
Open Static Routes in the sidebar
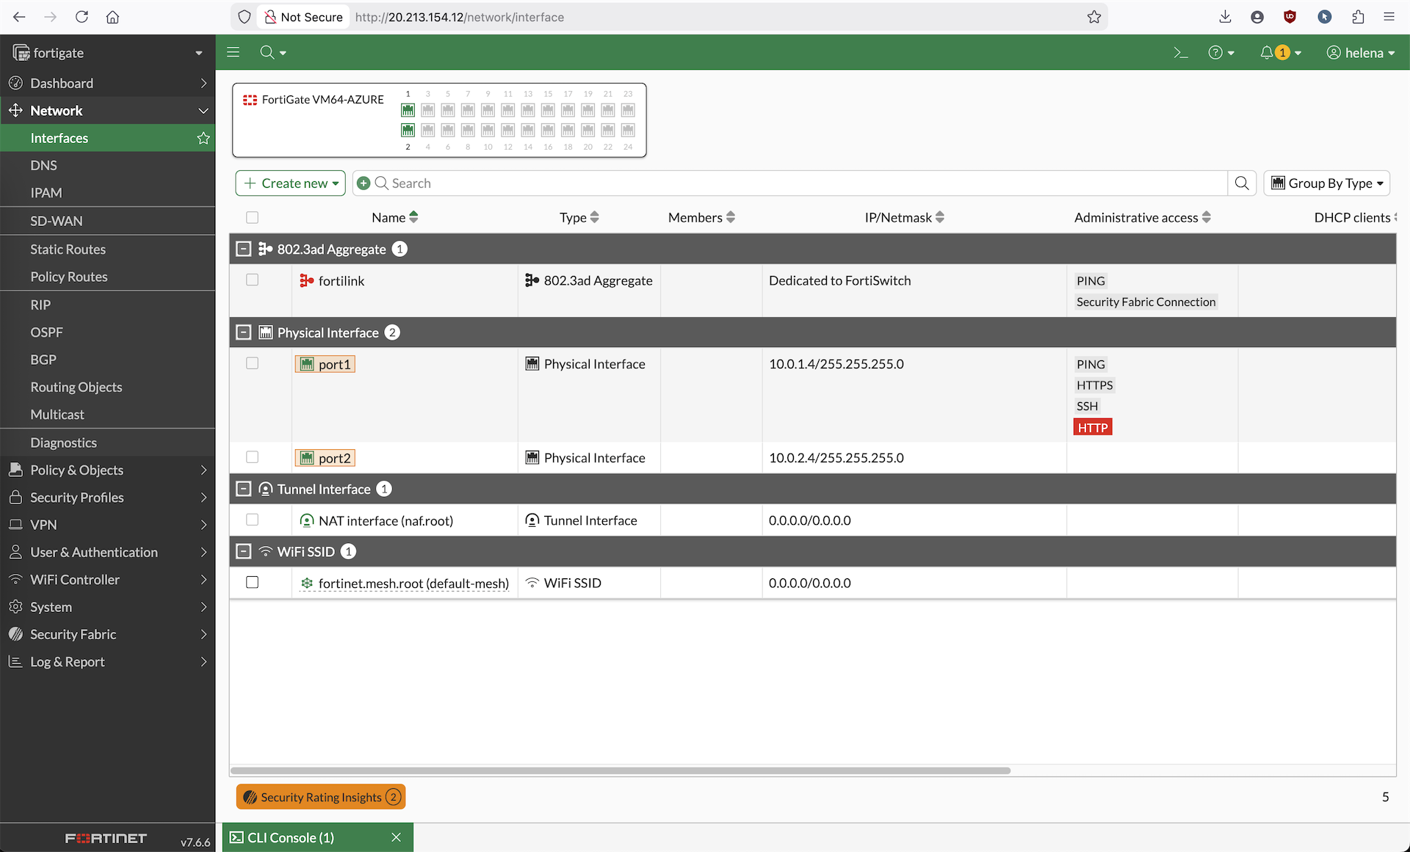pos(68,250)
